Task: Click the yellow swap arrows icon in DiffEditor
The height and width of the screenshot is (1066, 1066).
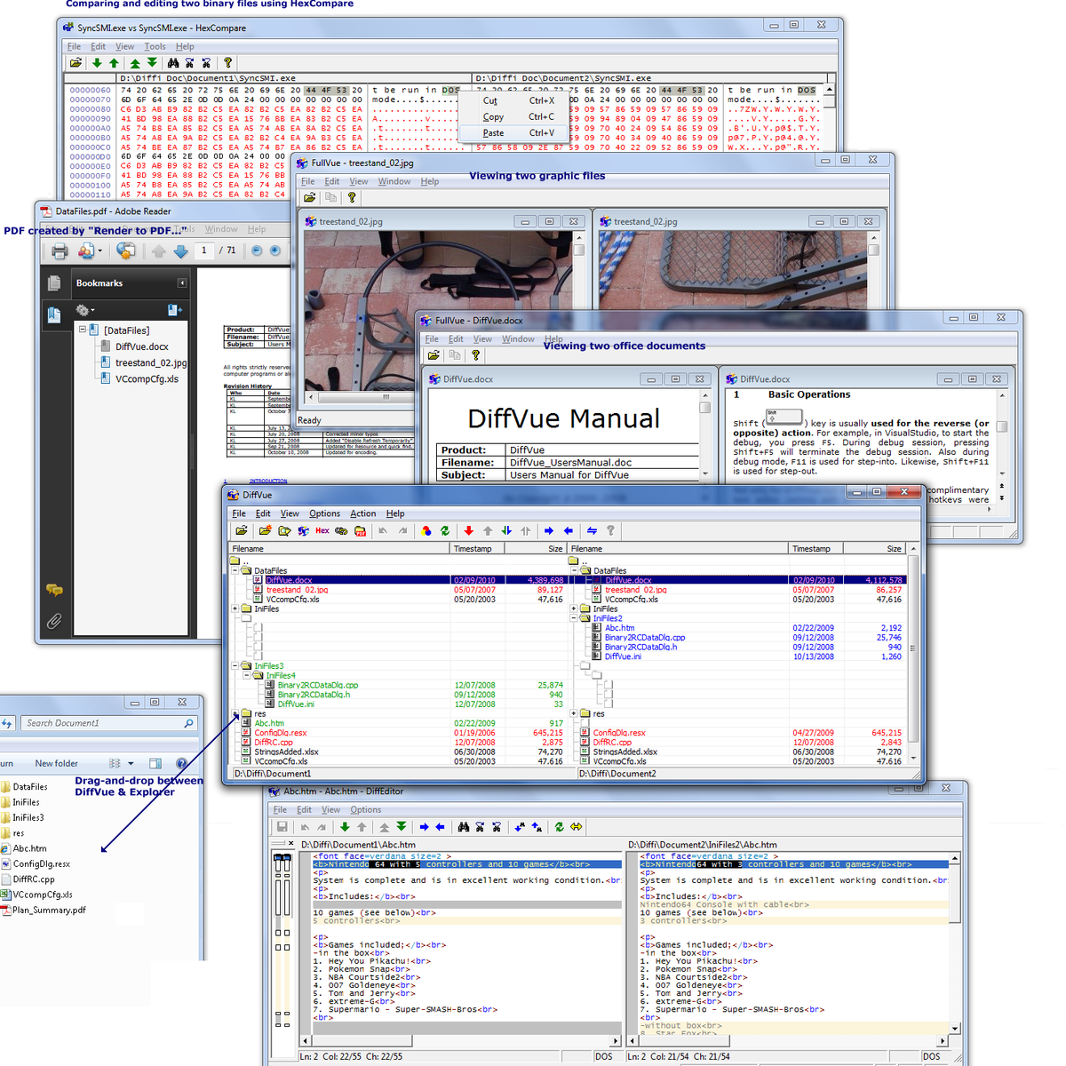Action: tap(577, 827)
